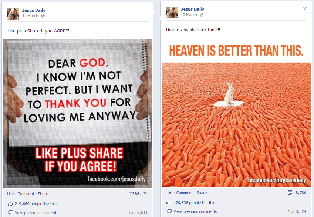Screen dimensions: 314x217
Task: Close the right post with X
Action: coord(305,8)
